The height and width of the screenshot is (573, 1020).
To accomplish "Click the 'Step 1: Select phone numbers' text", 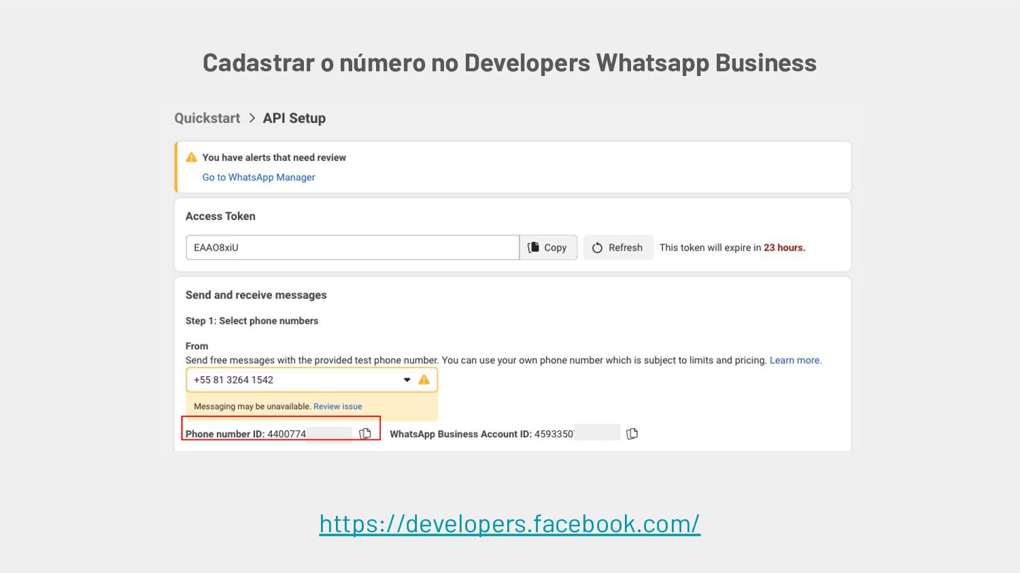I will [x=252, y=321].
